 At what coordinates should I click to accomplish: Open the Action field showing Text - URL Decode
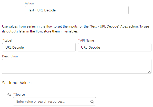point(77,10)
